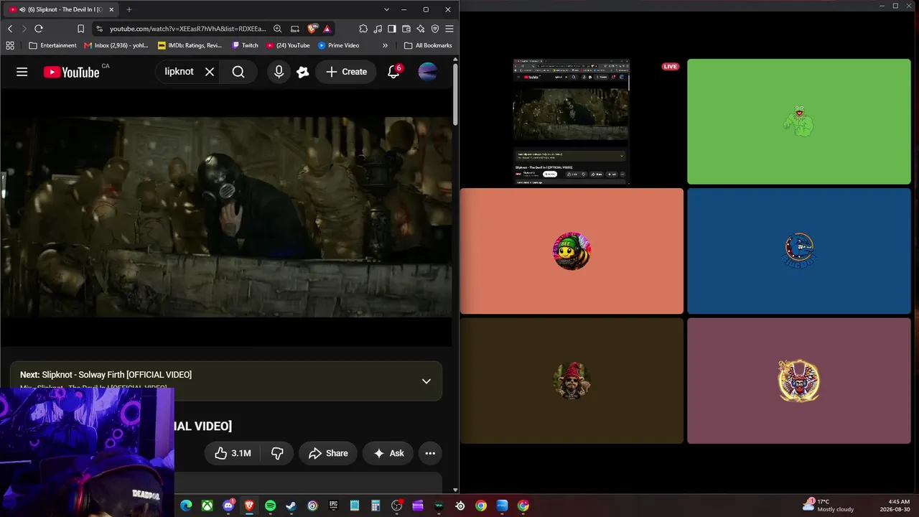Open the IMDb Ratings bookmark
The width and height of the screenshot is (919, 517).
point(190,45)
